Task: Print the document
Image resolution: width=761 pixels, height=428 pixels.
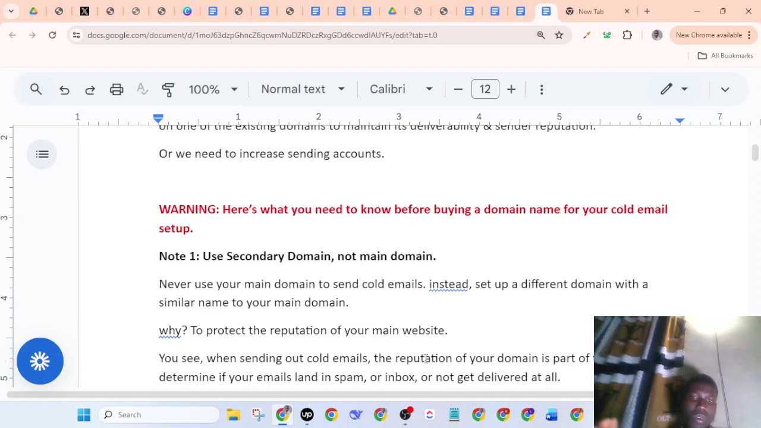Action: 117,89
